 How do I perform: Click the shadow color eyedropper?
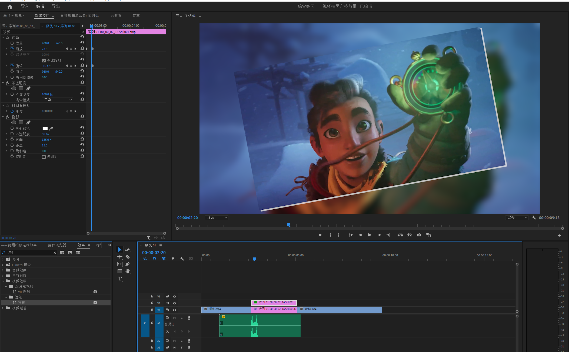[51, 128]
